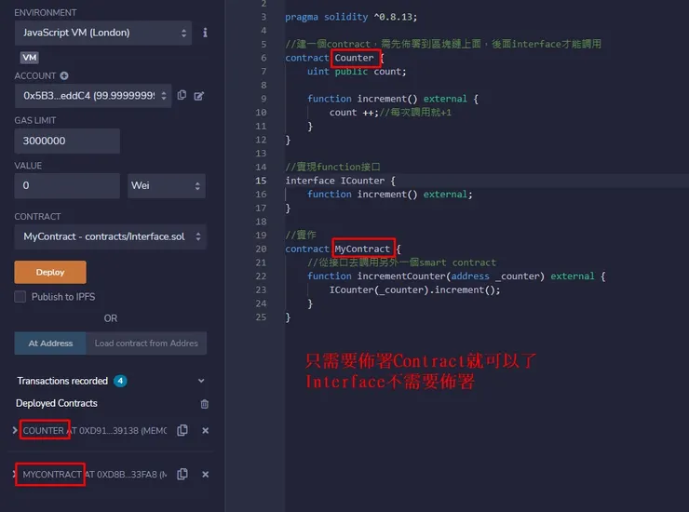Copy COUNTER contract address
Image resolution: width=689 pixels, height=512 pixels.
182,430
